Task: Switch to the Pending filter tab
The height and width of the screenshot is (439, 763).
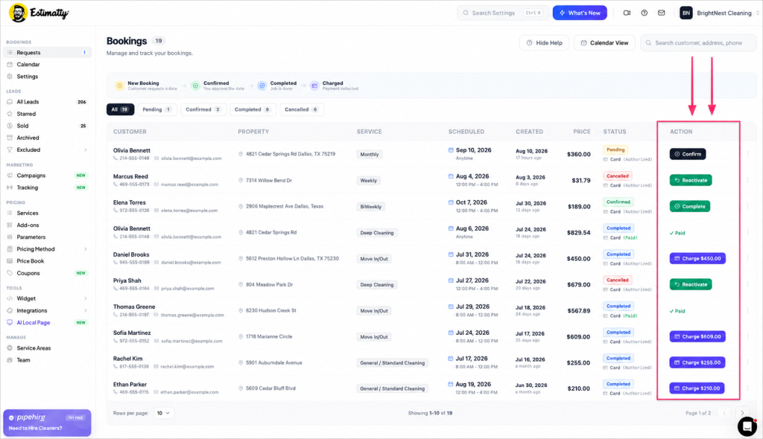Action: pos(157,109)
